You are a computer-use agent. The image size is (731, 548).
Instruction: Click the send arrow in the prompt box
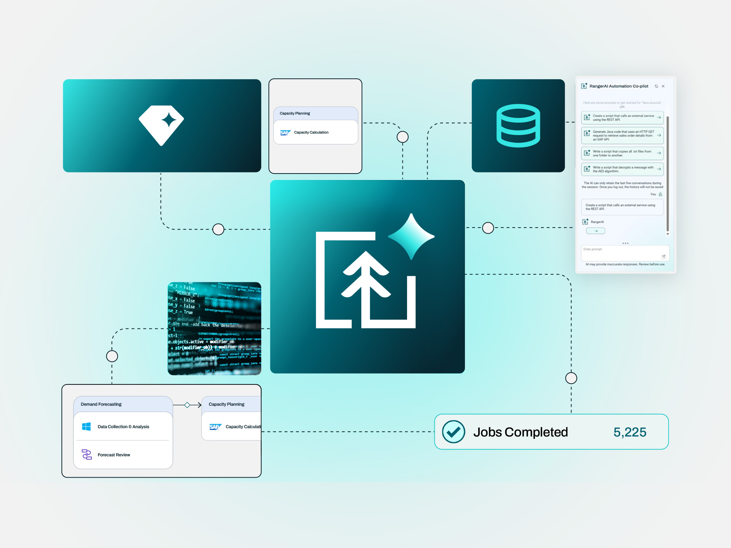[x=663, y=256]
